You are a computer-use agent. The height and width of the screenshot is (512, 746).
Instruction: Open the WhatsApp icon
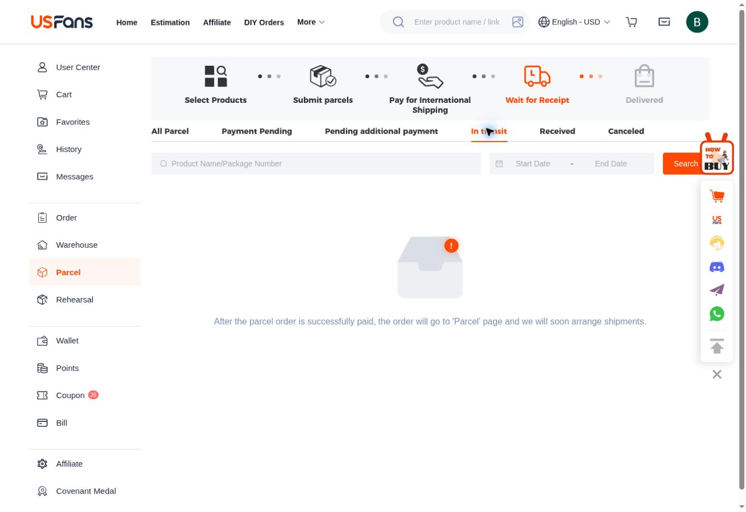point(717,314)
